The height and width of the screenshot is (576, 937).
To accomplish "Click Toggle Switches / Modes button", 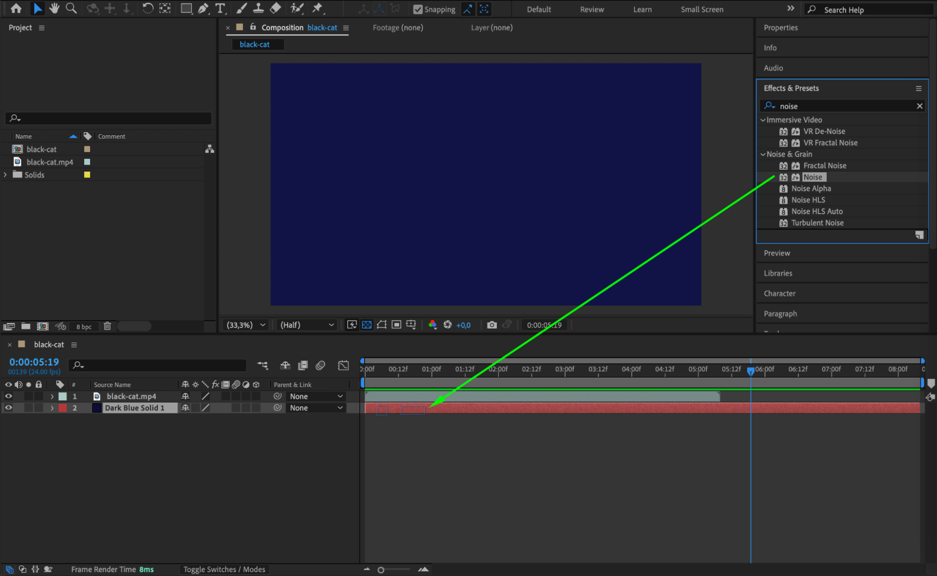I will pyautogui.click(x=224, y=569).
